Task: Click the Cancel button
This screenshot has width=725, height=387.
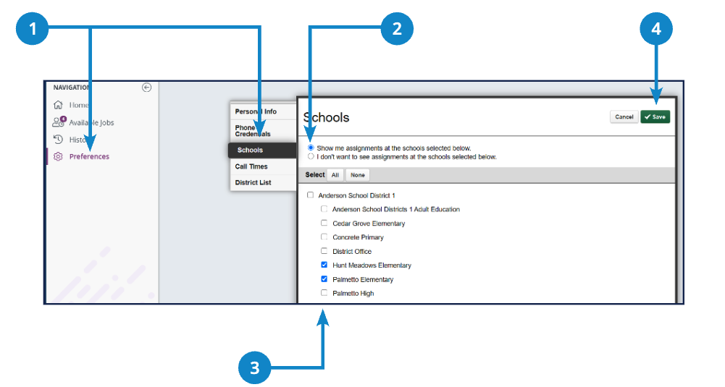Action: 624,117
